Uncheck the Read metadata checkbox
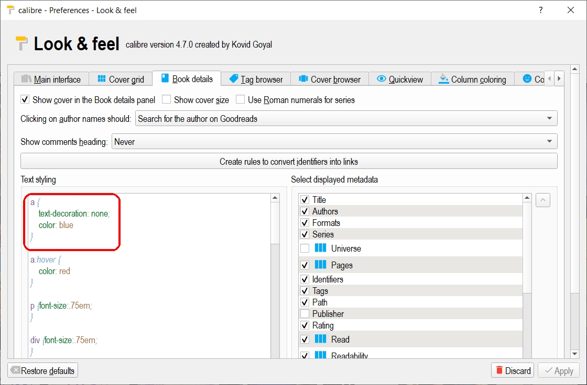The height and width of the screenshot is (385, 587). point(305,339)
